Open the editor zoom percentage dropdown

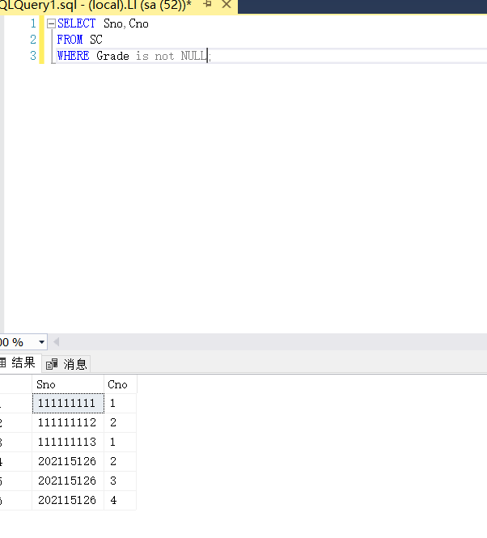tap(41, 342)
